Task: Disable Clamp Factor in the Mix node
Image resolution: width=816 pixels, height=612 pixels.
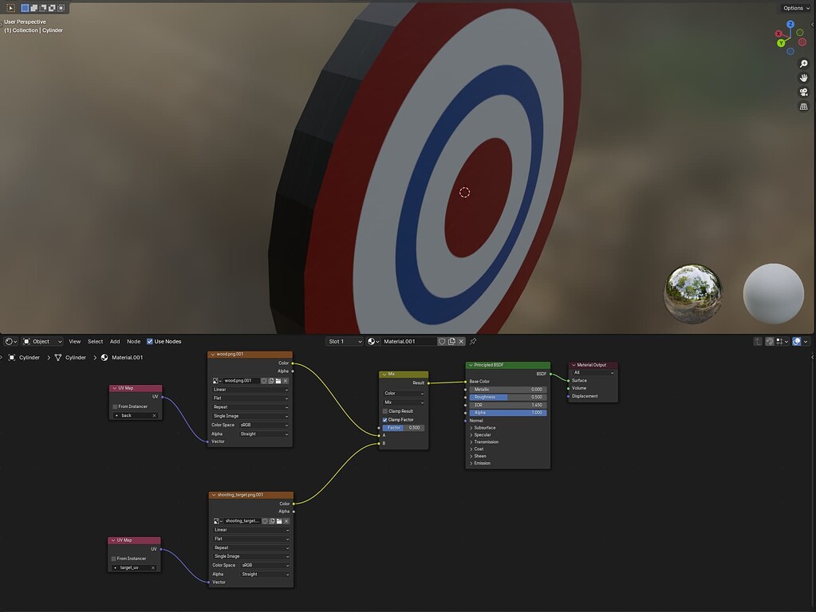Action: pos(386,419)
